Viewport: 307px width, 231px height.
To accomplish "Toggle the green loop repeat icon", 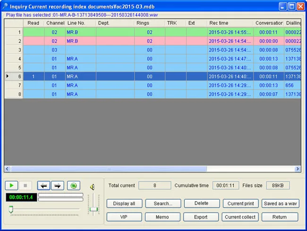I will click(x=74, y=186).
